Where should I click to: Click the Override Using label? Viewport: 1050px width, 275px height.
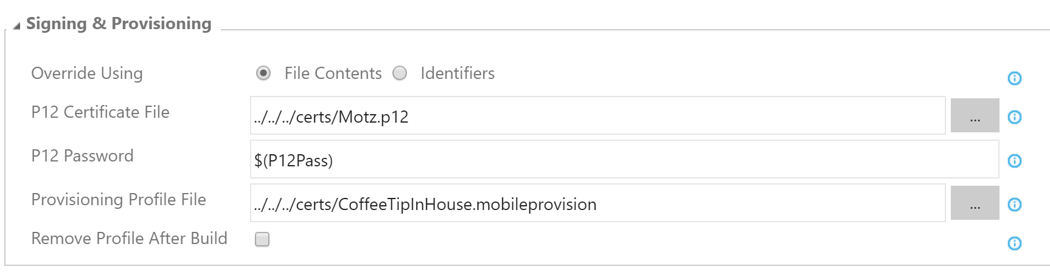[x=87, y=73]
